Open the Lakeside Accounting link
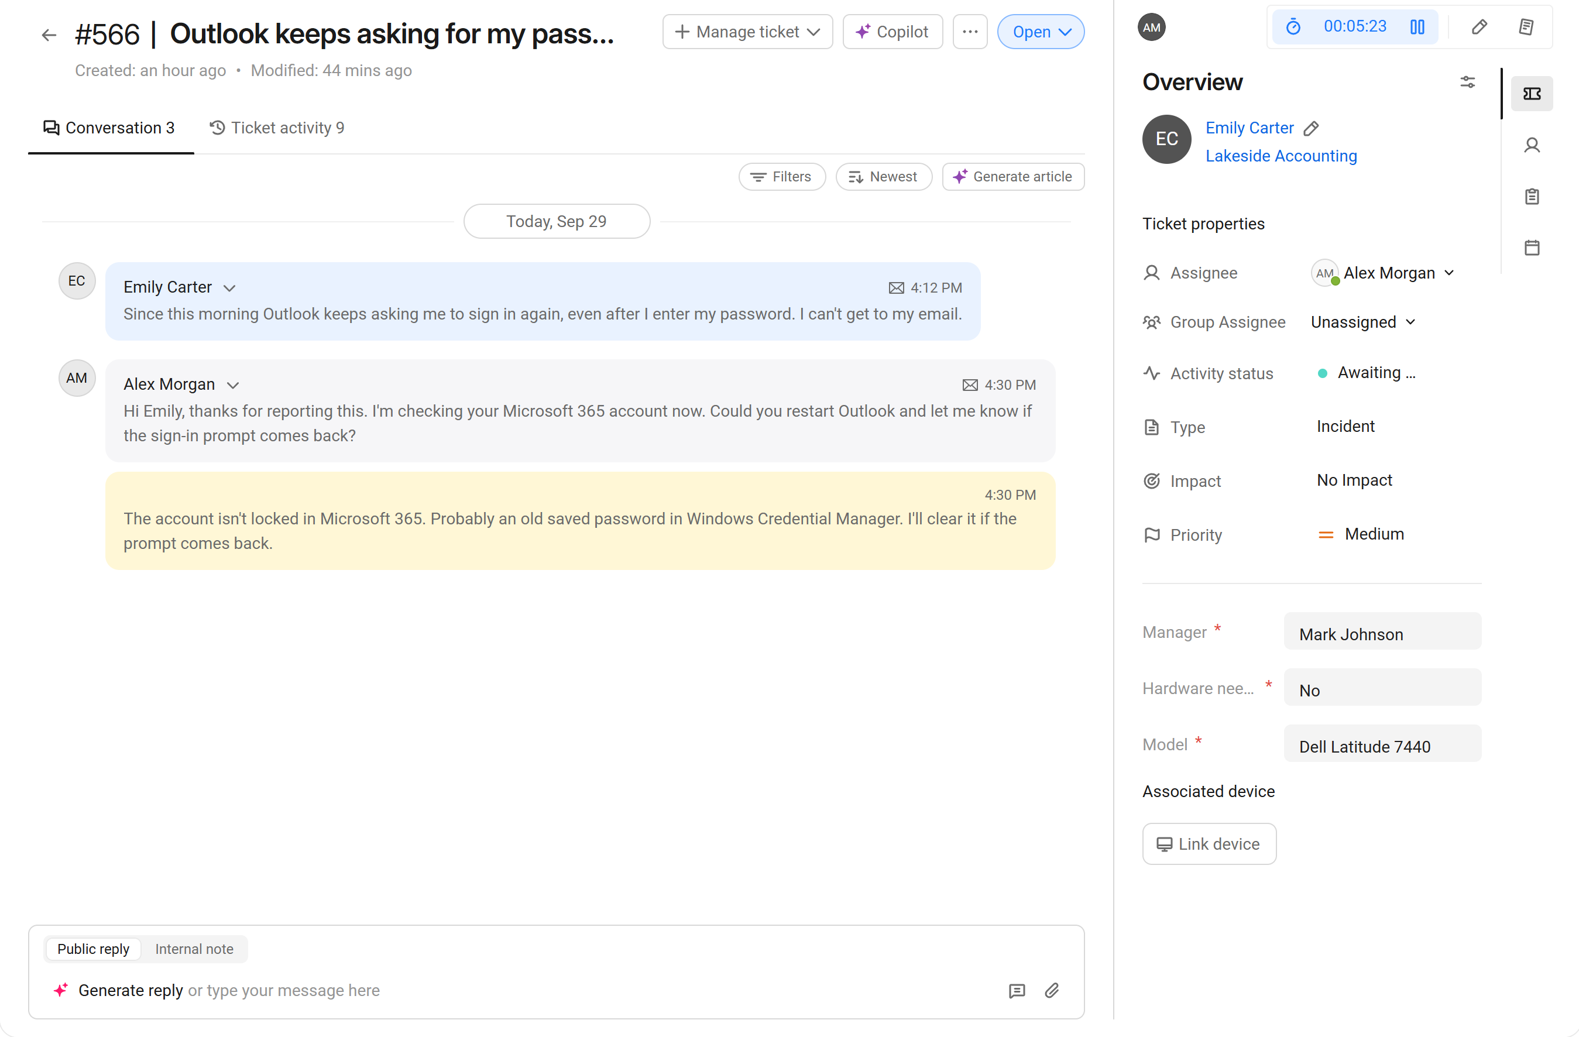Screen dimensions: 1579x1037 click(x=1281, y=155)
